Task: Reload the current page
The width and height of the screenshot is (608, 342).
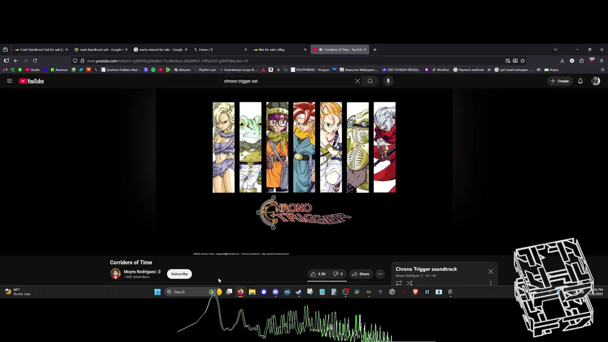Action: tap(35, 61)
